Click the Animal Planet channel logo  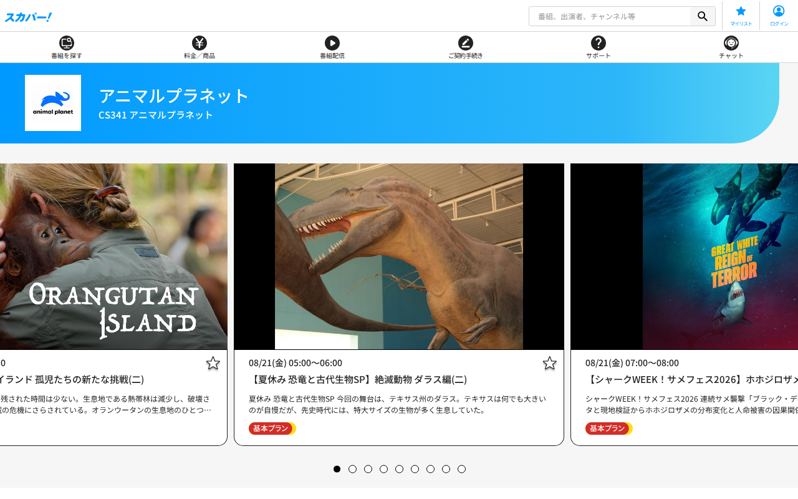pos(53,103)
